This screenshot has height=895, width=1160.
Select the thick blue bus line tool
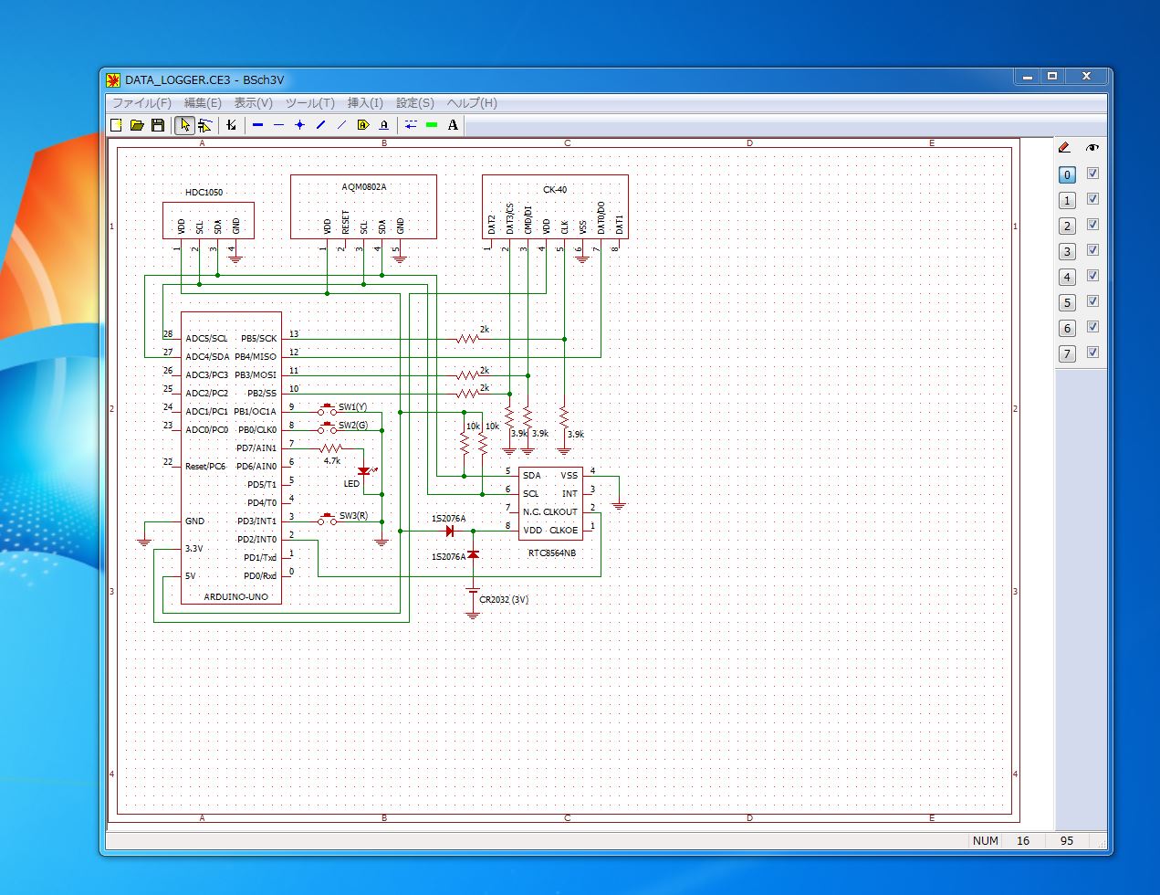click(x=257, y=125)
